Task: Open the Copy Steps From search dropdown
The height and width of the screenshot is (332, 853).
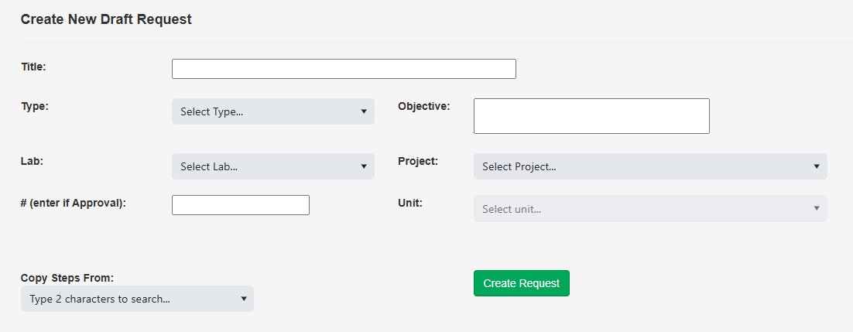Action: [137, 299]
